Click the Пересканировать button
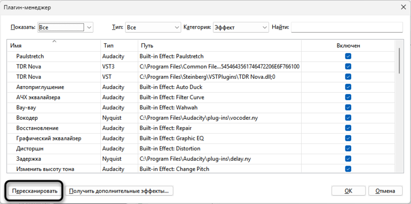This screenshot has height=204, width=411. point(35,191)
